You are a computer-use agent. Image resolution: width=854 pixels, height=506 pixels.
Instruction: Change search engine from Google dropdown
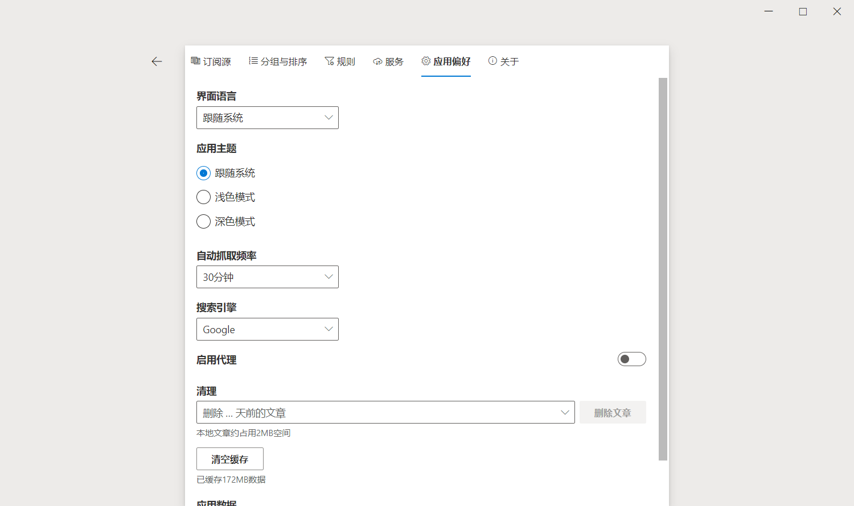[x=267, y=329]
